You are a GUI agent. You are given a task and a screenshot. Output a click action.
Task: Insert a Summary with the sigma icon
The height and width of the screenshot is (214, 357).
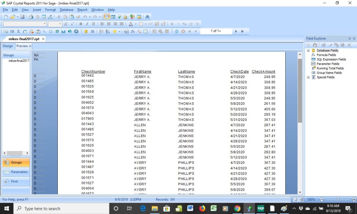[19, 31]
